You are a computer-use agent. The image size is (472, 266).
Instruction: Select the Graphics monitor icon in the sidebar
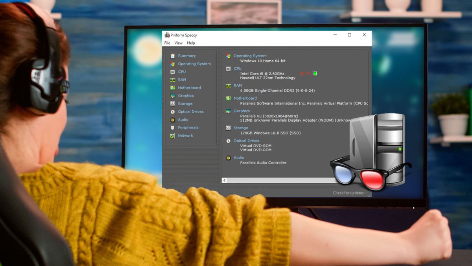173,96
